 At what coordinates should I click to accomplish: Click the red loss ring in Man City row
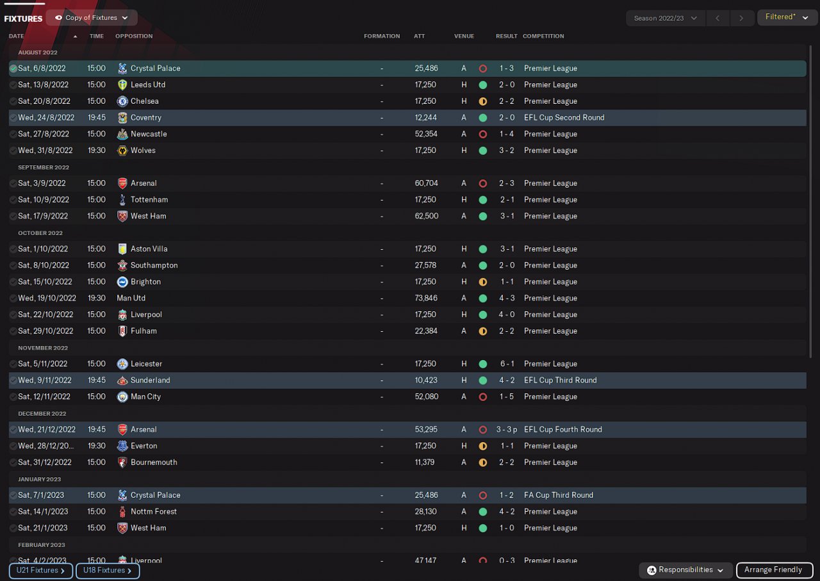(483, 397)
